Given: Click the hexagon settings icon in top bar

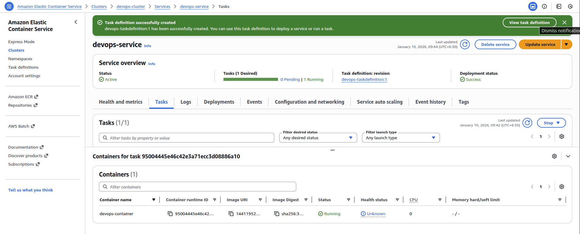Looking at the screenshot, I should (570, 6).
